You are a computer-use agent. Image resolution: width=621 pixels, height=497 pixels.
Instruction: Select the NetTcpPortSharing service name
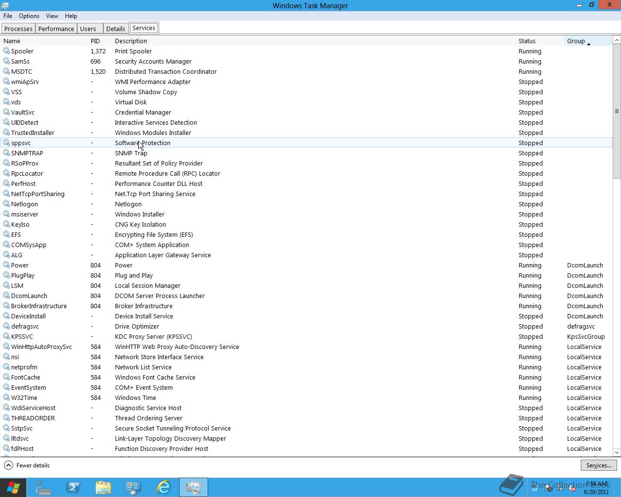[x=38, y=194]
